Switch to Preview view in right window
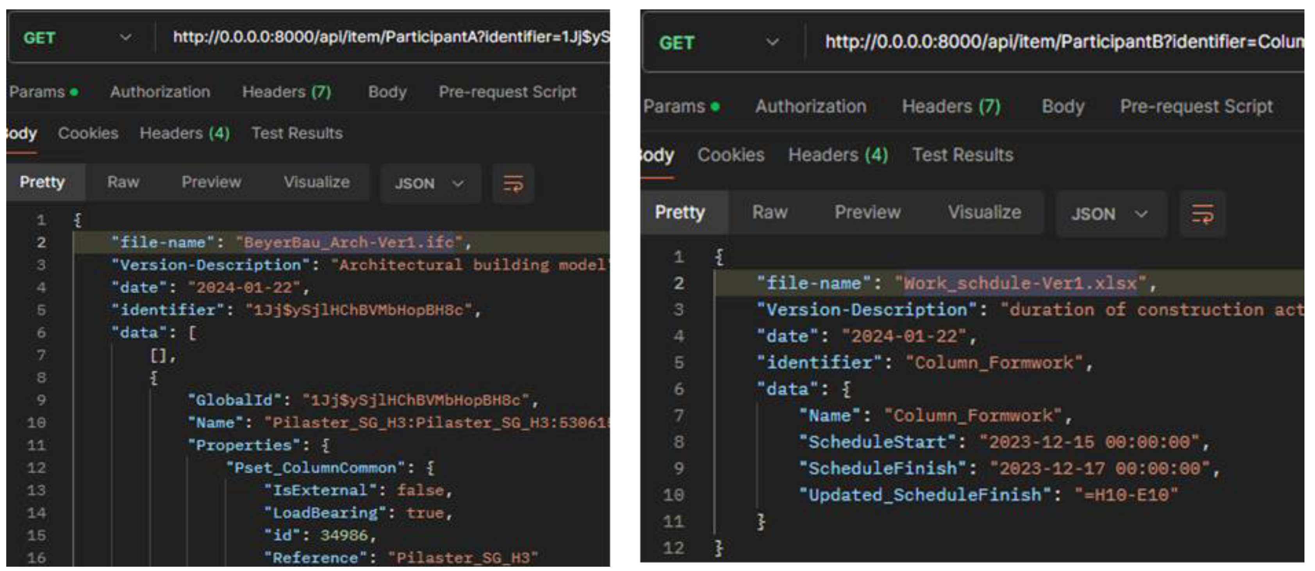Image resolution: width=1315 pixels, height=571 pixels. click(867, 212)
